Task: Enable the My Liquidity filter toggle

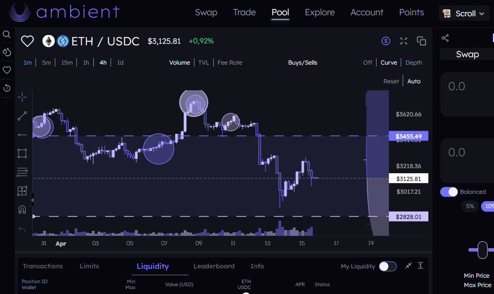Action: point(387,266)
